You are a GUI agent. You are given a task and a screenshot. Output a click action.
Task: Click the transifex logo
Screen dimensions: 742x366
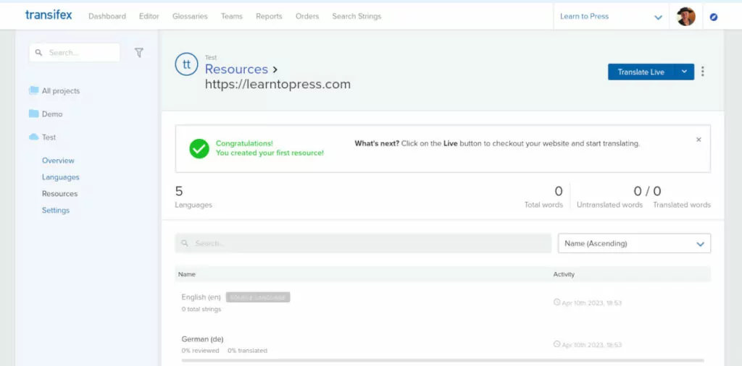pos(49,15)
